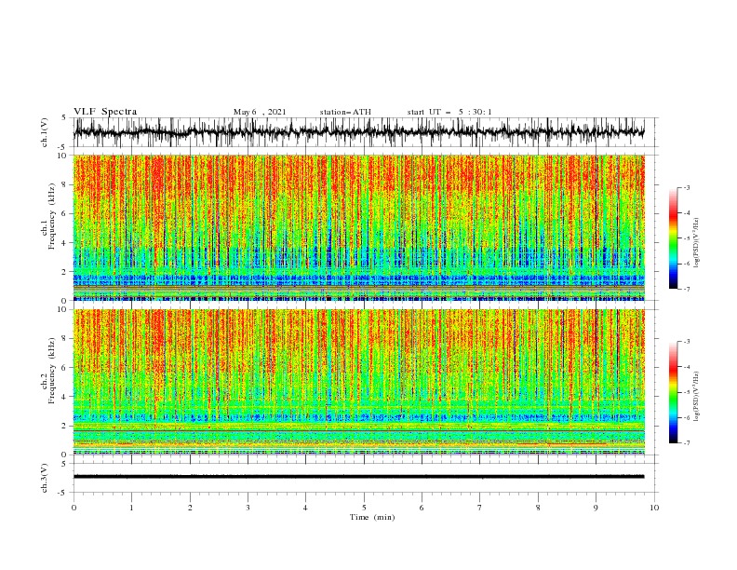Click the 'start UT = 5:30:1' label
The image size is (737, 570).
[449, 112]
